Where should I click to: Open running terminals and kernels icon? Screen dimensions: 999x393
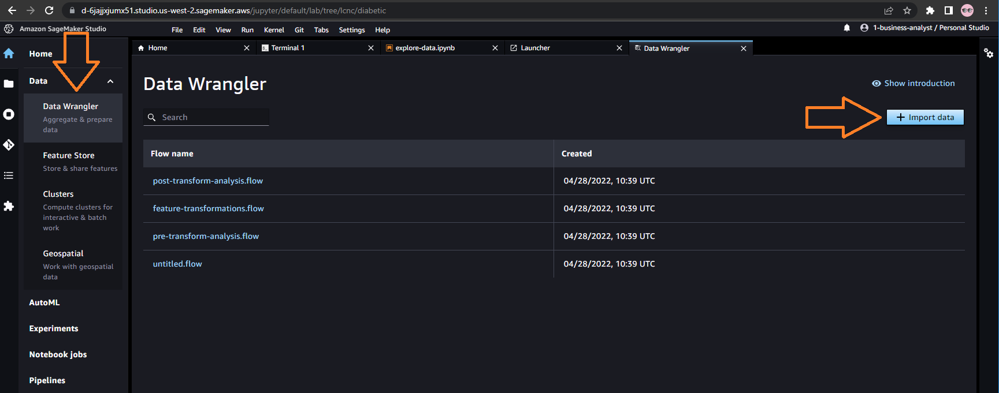point(9,114)
